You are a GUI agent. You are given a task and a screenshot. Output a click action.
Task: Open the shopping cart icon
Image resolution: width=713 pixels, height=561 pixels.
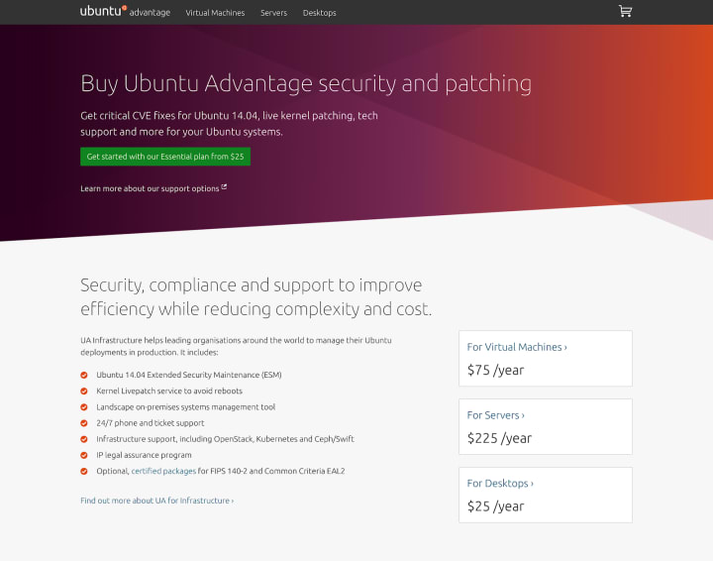tap(625, 11)
